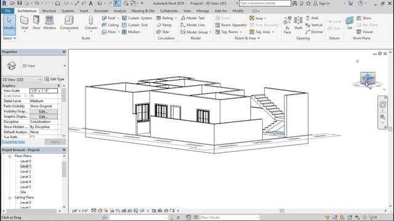
Task: Select the Shaft opening tool
Action: coord(298,23)
